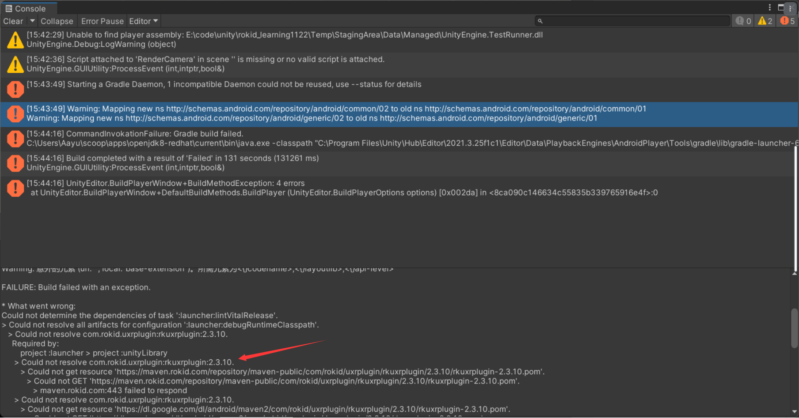The image size is (799, 418).
Task: Toggle the Error Pause option
Action: (102, 21)
